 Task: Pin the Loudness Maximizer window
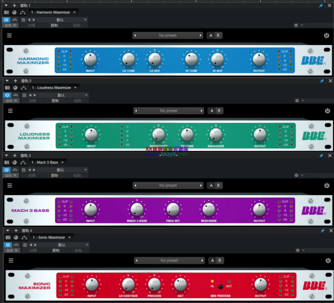(x=322, y=81)
